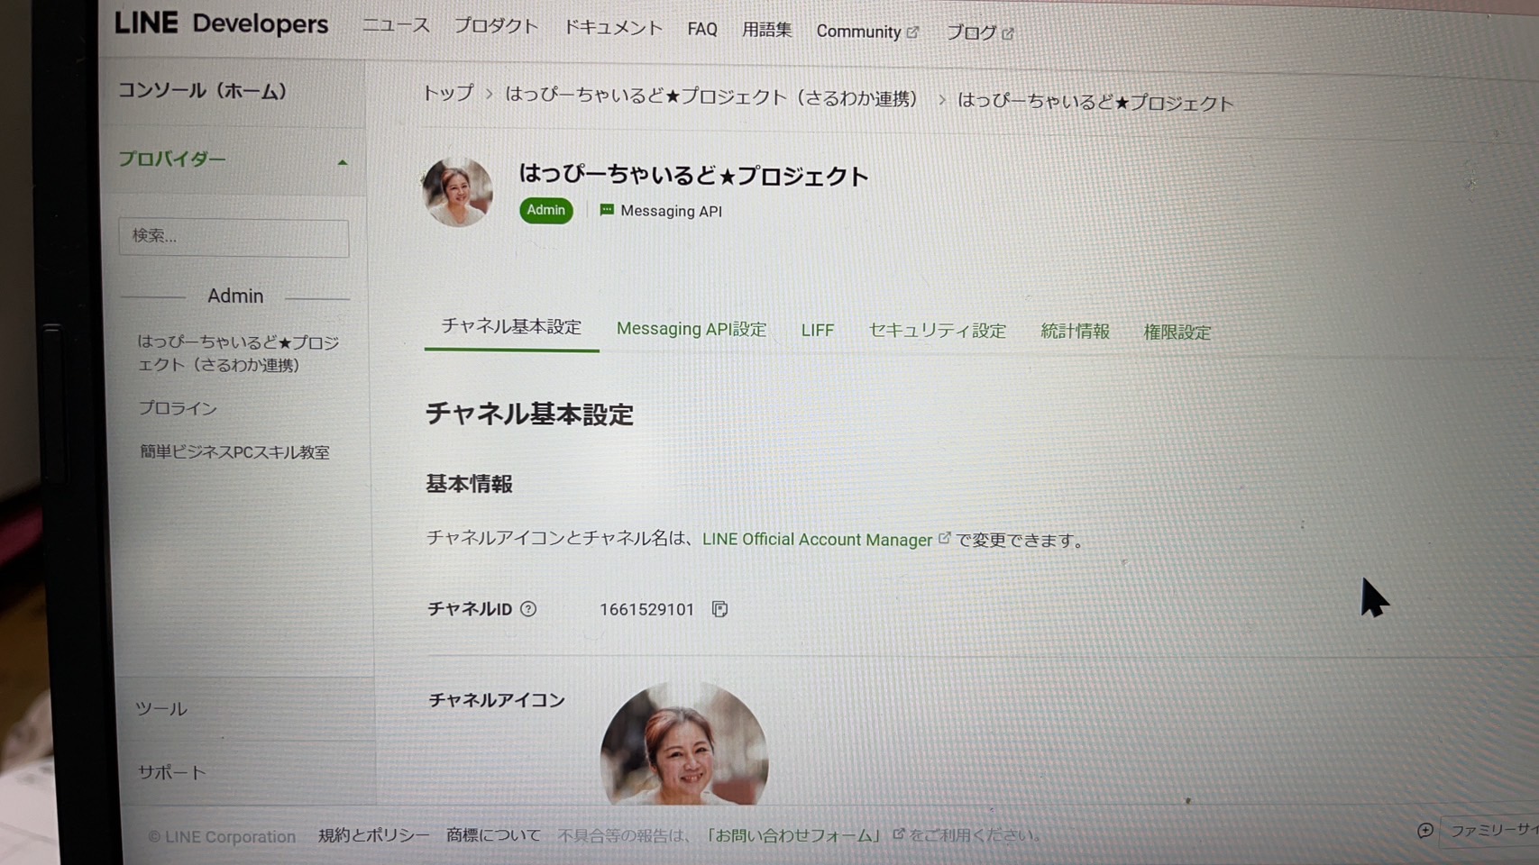This screenshot has width=1539, height=865.
Task: Click the チャネル基本設定 page heading
Action: (529, 414)
